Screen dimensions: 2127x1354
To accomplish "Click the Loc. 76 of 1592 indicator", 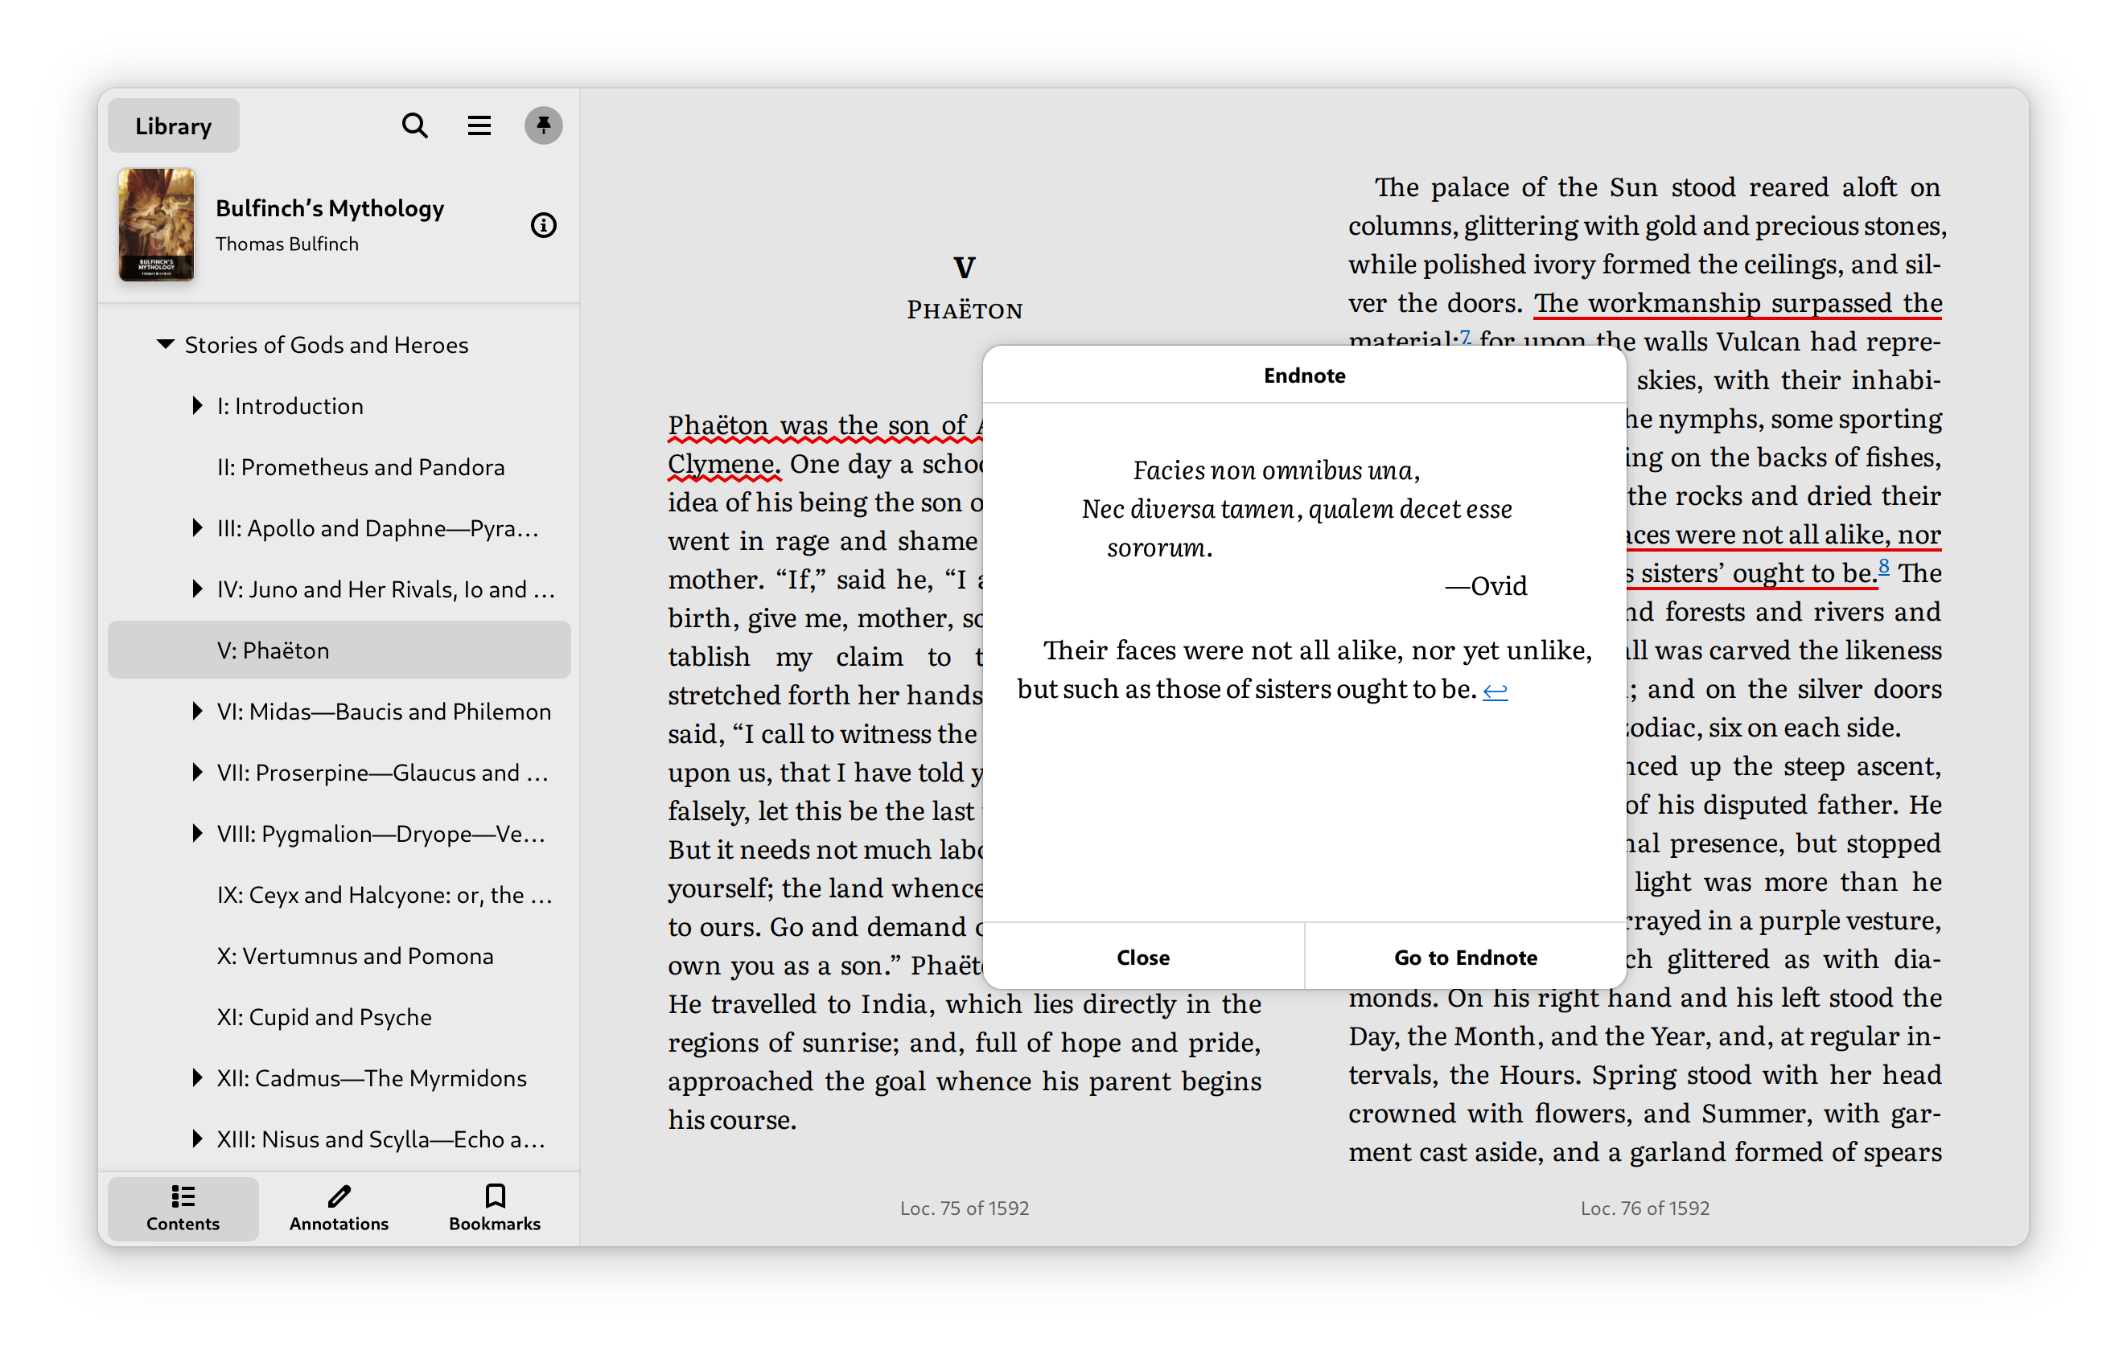I will (1644, 1208).
